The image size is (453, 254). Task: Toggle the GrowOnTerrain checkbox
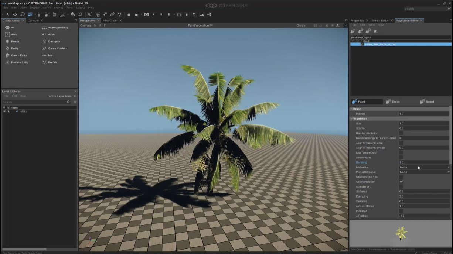pyautogui.click(x=401, y=182)
